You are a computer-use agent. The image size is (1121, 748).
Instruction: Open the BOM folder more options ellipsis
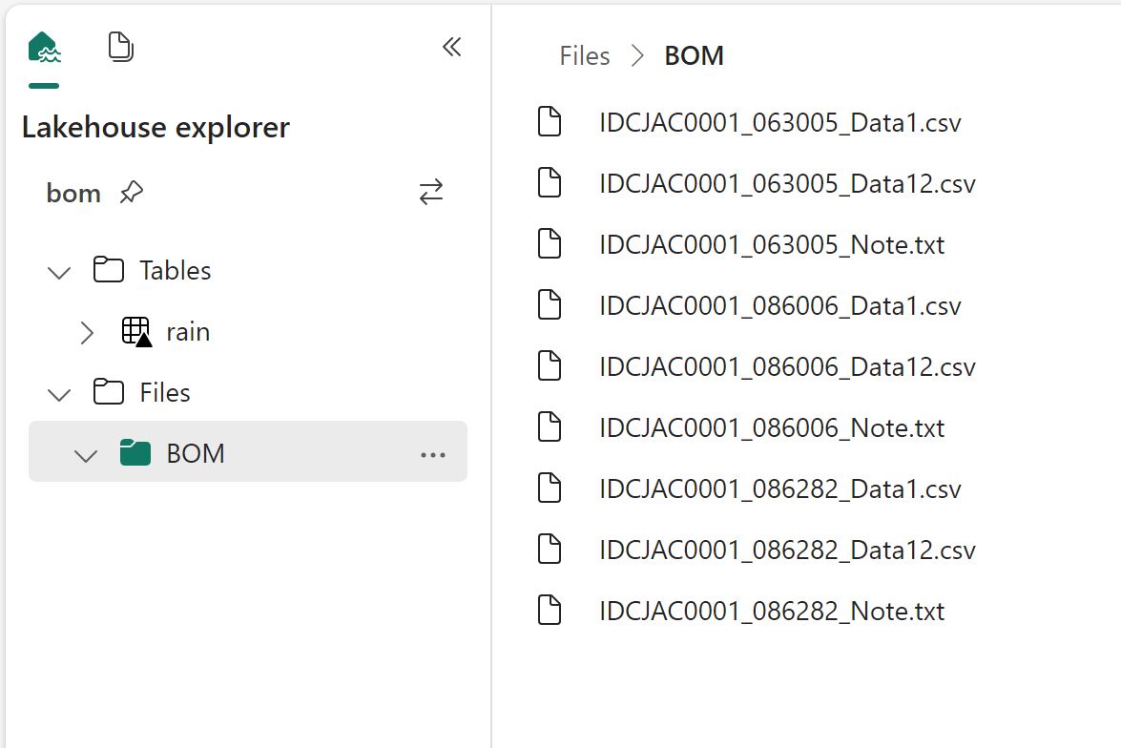coord(433,455)
